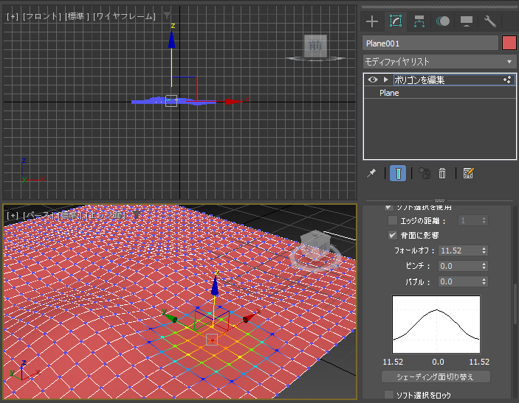Viewport: 519px width, 403px height.
Task: Click the rollout divider grip handle
Action: pyautogui.click(x=439, y=200)
